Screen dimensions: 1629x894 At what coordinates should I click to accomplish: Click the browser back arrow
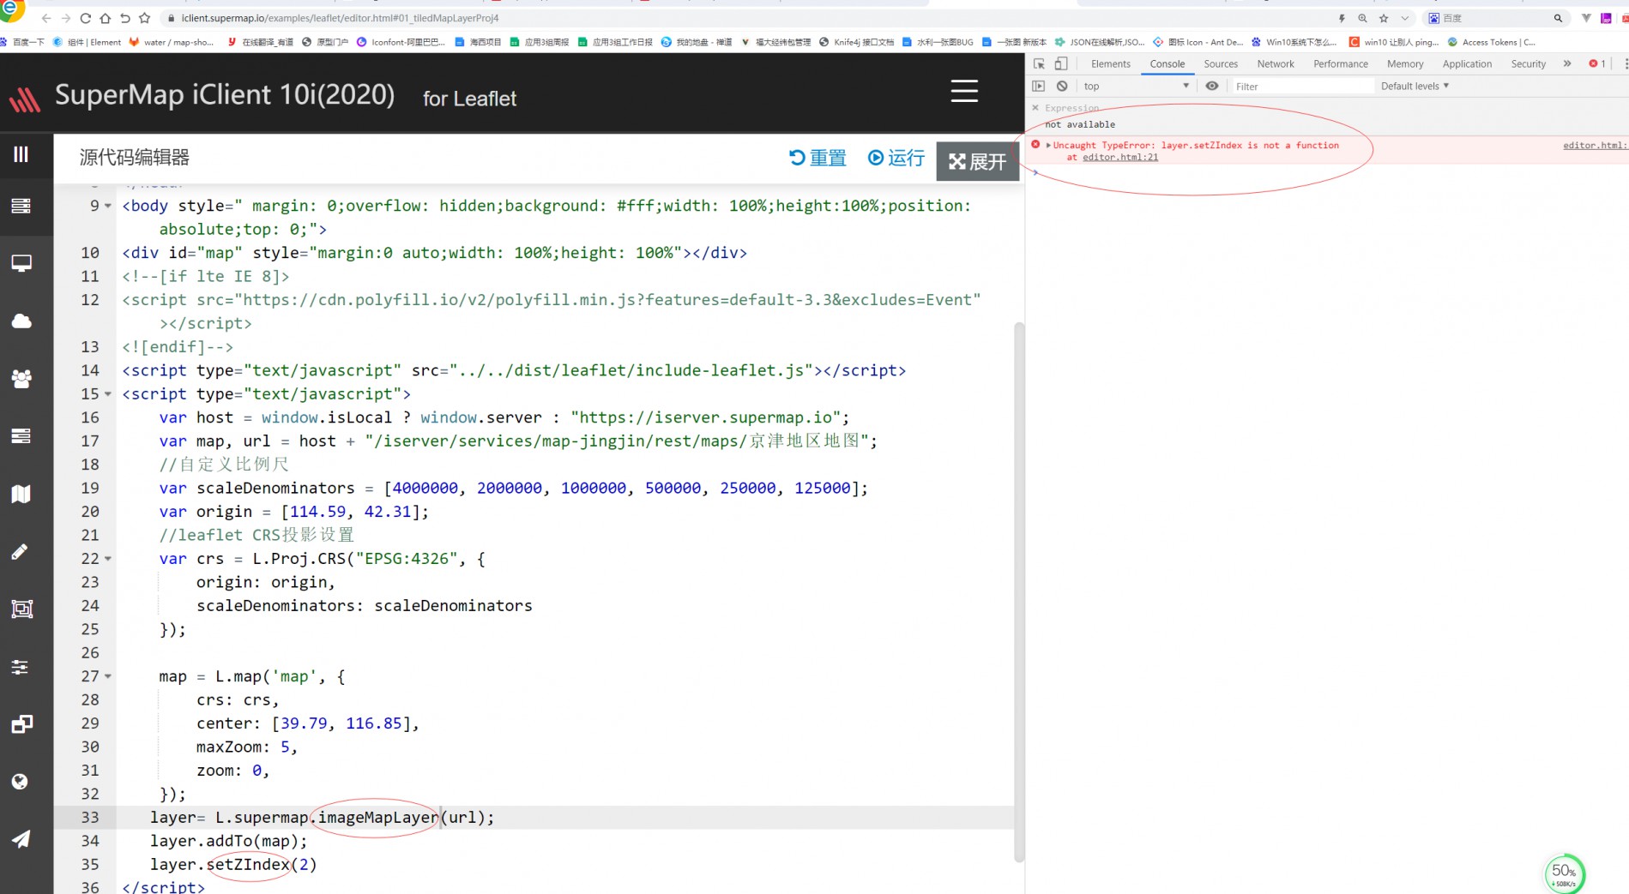coord(45,18)
